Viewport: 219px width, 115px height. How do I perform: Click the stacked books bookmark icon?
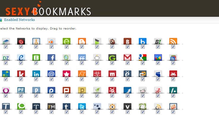pyautogui.click(x=6, y=41)
